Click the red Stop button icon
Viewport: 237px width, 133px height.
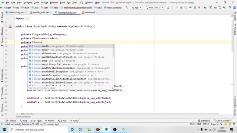(x=199, y=7)
